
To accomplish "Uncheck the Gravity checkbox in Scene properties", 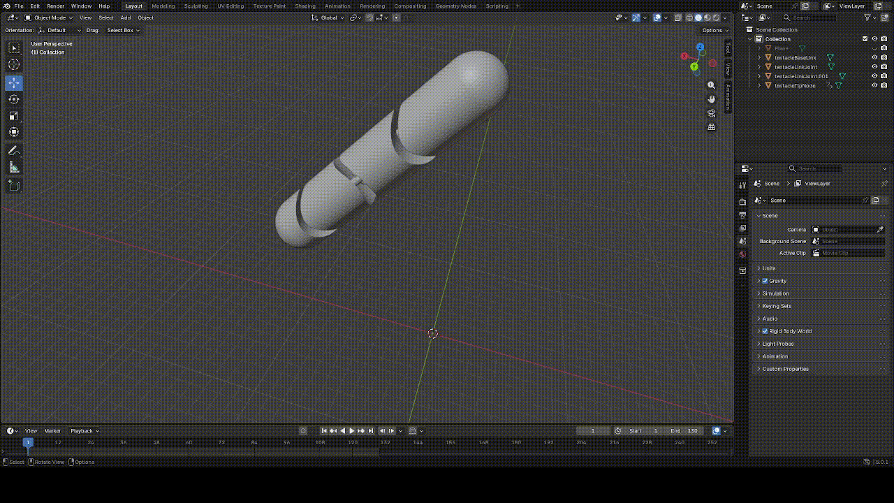I will (x=765, y=280).
